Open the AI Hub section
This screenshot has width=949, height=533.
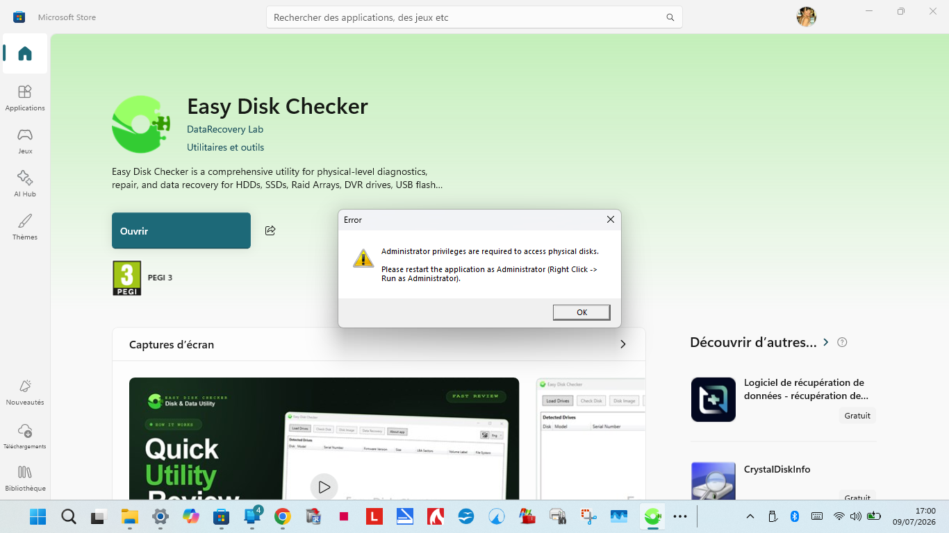click(x=25, y=184)
